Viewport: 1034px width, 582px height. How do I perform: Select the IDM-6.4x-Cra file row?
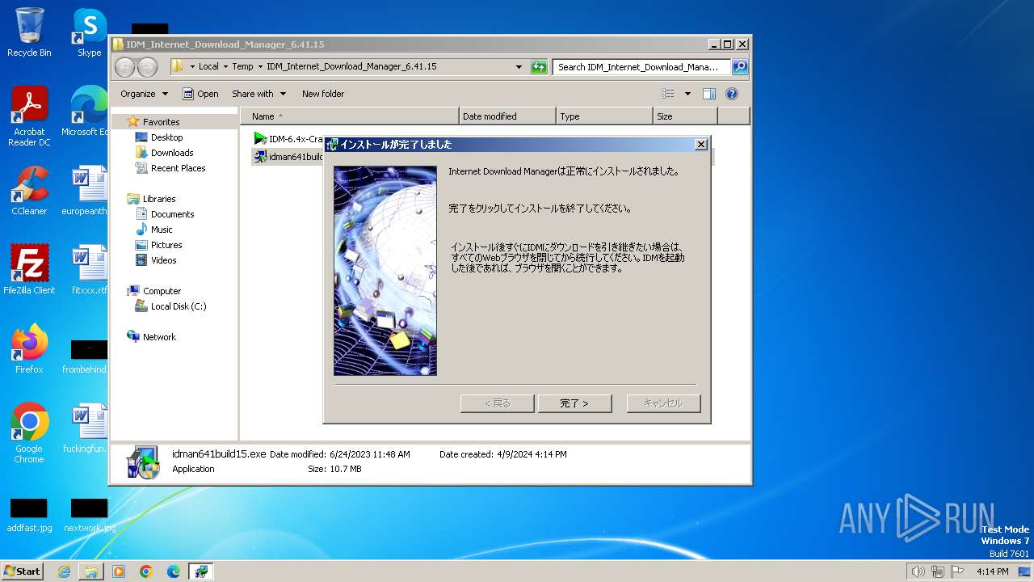tap(288, 139)
